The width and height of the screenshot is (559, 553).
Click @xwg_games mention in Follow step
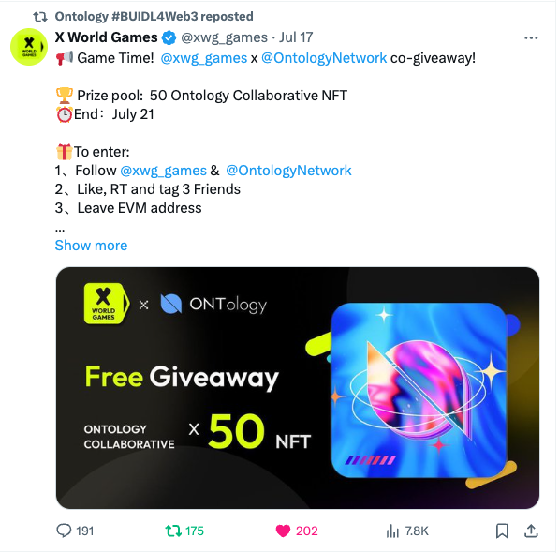tap(163, 171)
